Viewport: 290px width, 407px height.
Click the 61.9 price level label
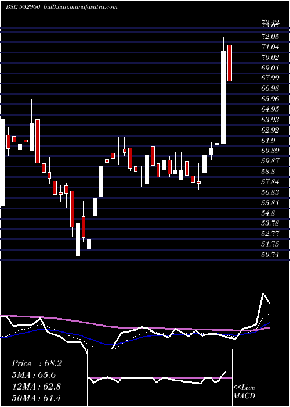click(268, 141)
